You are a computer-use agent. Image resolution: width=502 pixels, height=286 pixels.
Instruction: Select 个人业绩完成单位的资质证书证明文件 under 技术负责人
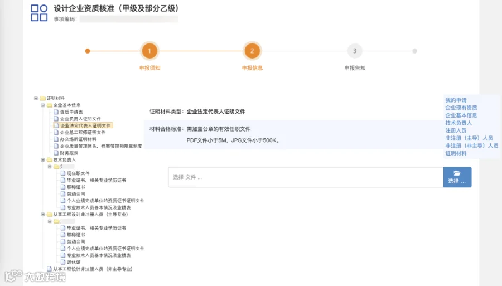[x=105, y=201]
